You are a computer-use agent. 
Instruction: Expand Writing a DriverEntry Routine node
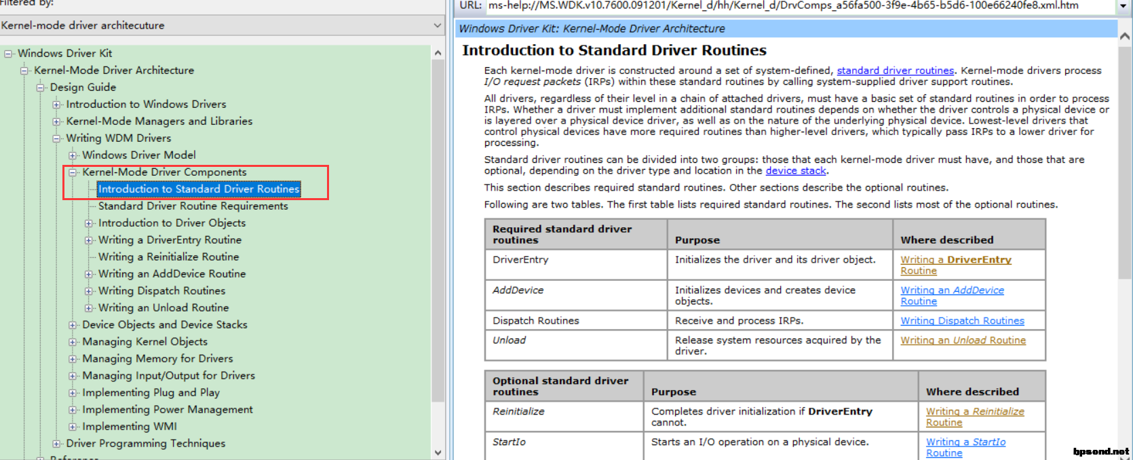89,240
